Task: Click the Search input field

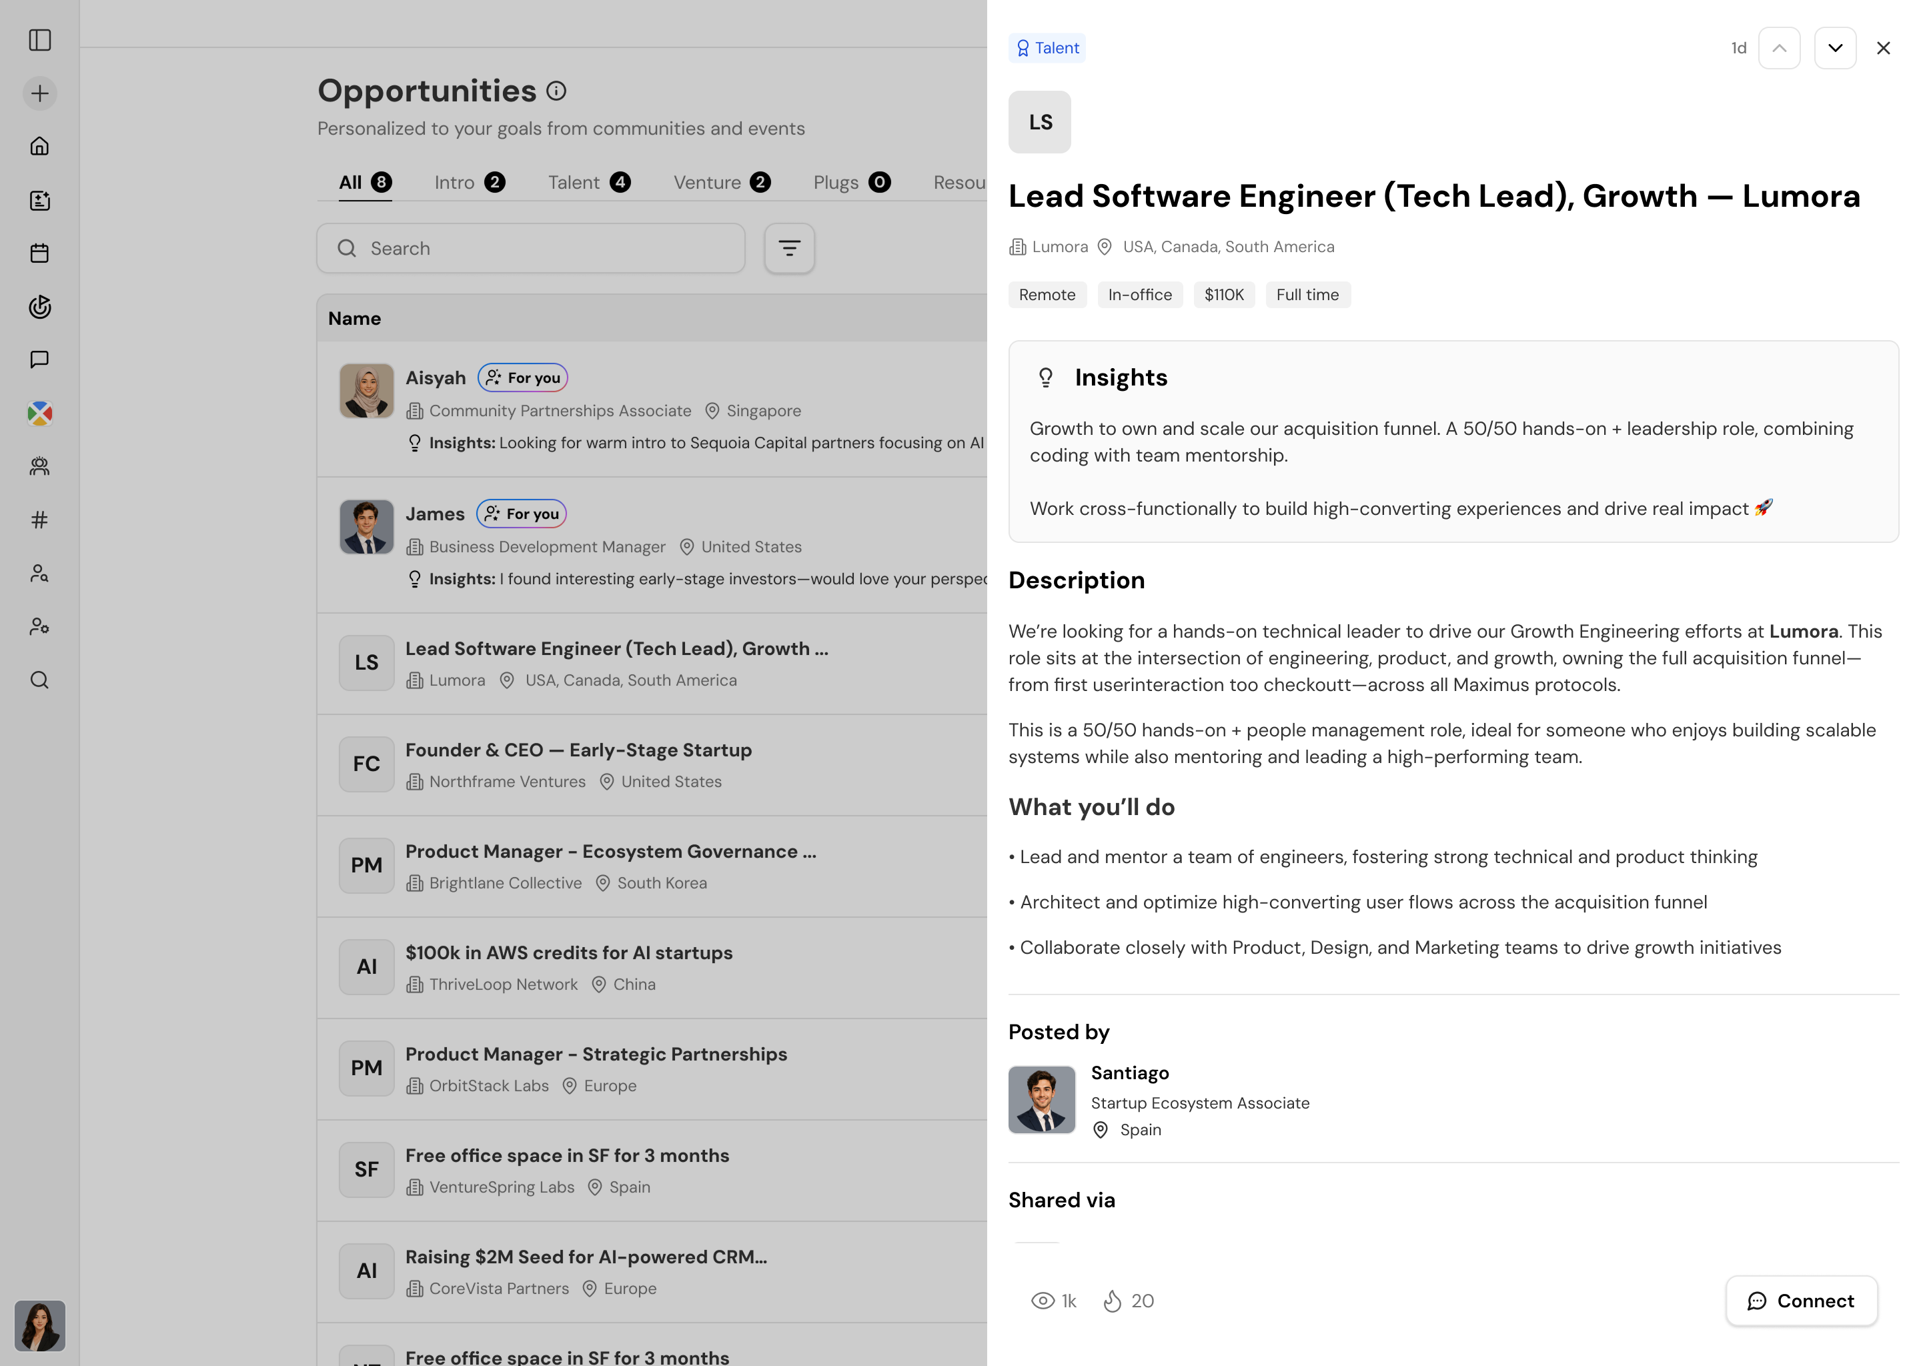Action: (x=531, y=248)
